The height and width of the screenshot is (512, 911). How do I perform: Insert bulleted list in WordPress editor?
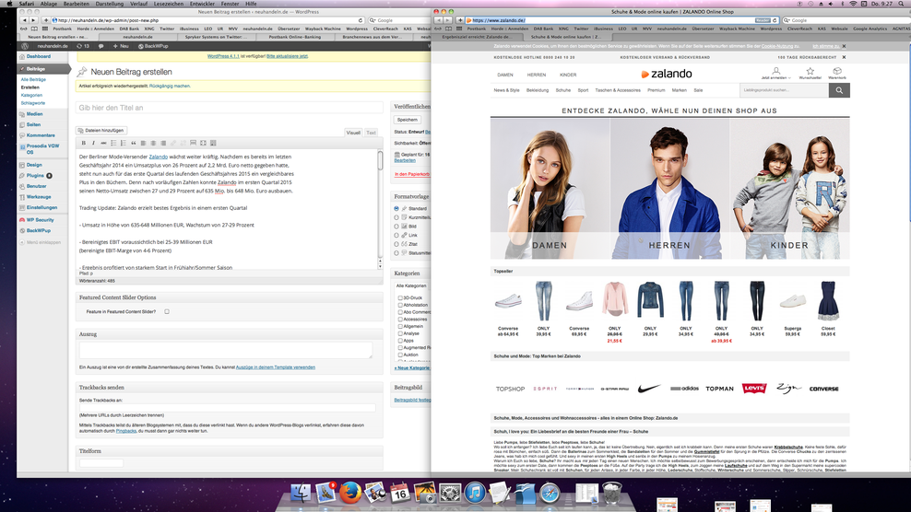113,143
